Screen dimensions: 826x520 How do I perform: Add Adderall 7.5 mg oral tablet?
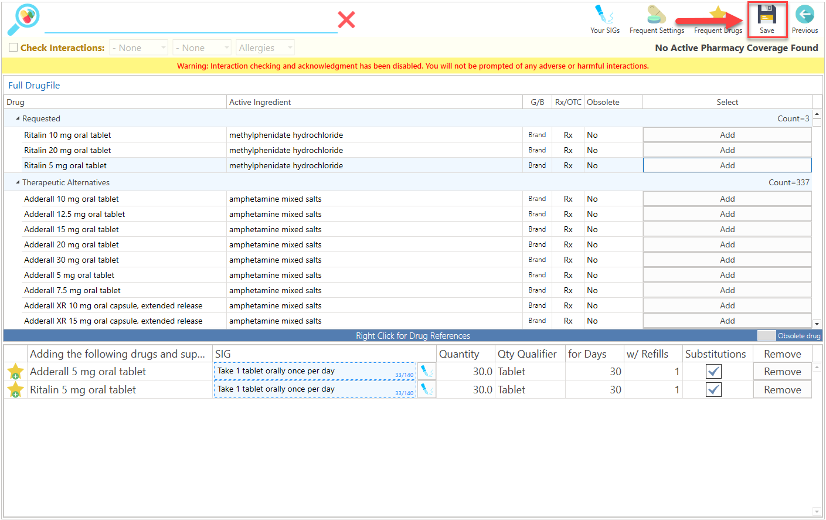728,290
